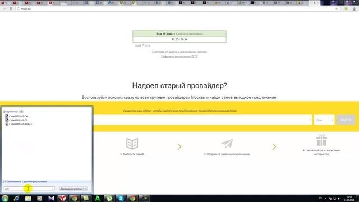Open the Skype taskbar icon

pyautogui.click(x=121, y=198)
